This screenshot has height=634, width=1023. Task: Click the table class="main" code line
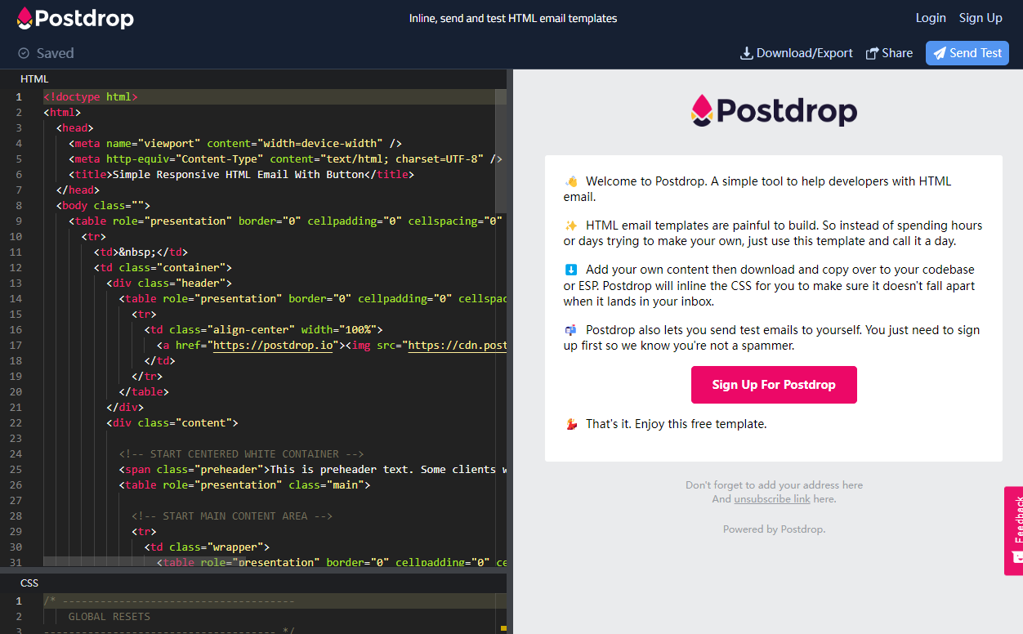tap(244, 484)
